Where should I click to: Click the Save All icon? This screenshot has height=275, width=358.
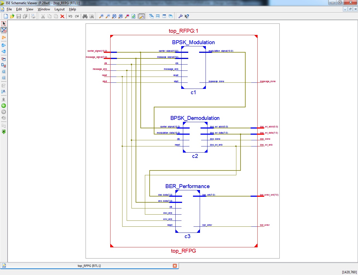pos(25,16)
